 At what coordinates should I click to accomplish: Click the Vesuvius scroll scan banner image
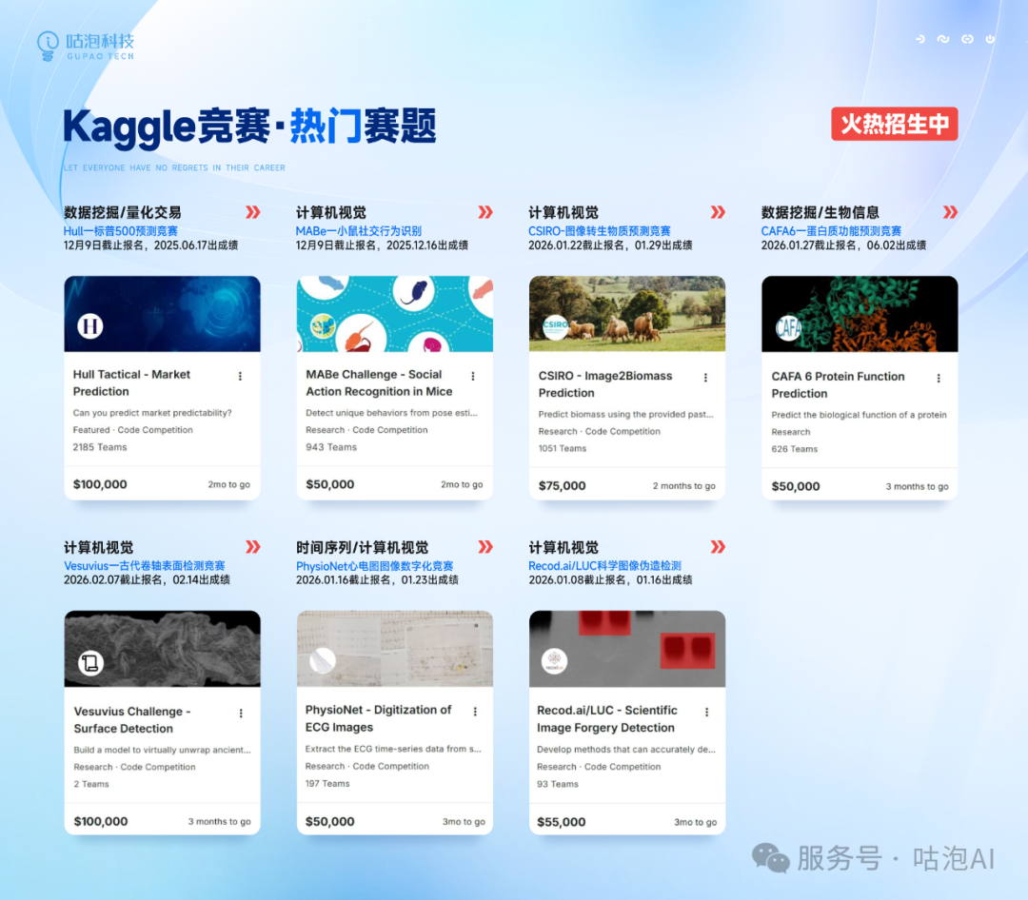162,649
